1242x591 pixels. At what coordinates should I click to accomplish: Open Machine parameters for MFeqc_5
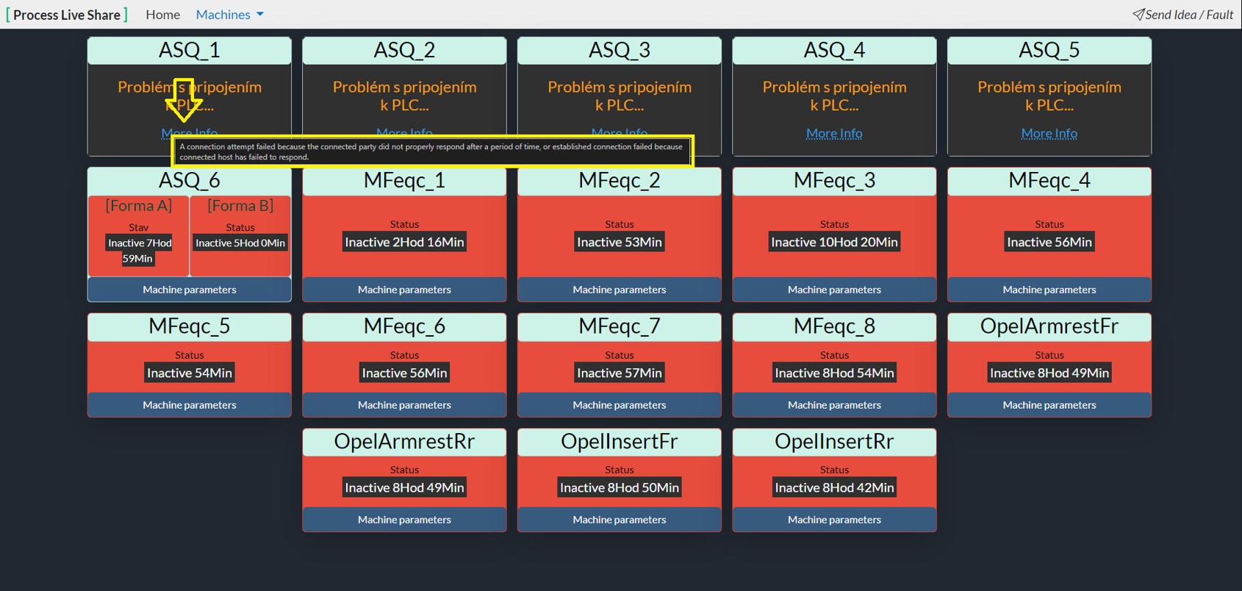click(190, 405)
